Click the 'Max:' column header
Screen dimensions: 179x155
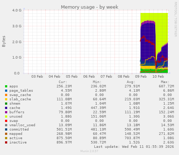pos(165,82)
